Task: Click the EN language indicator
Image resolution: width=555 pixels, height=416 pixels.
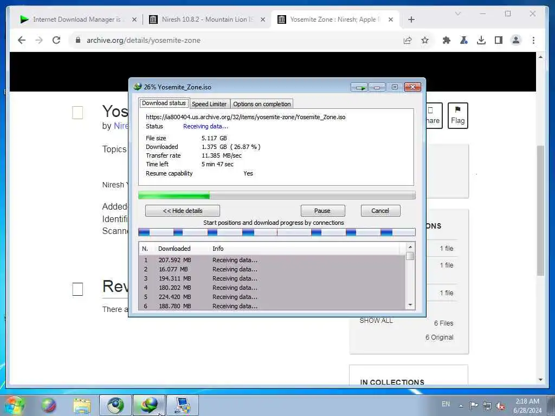Action: [446, 404]
